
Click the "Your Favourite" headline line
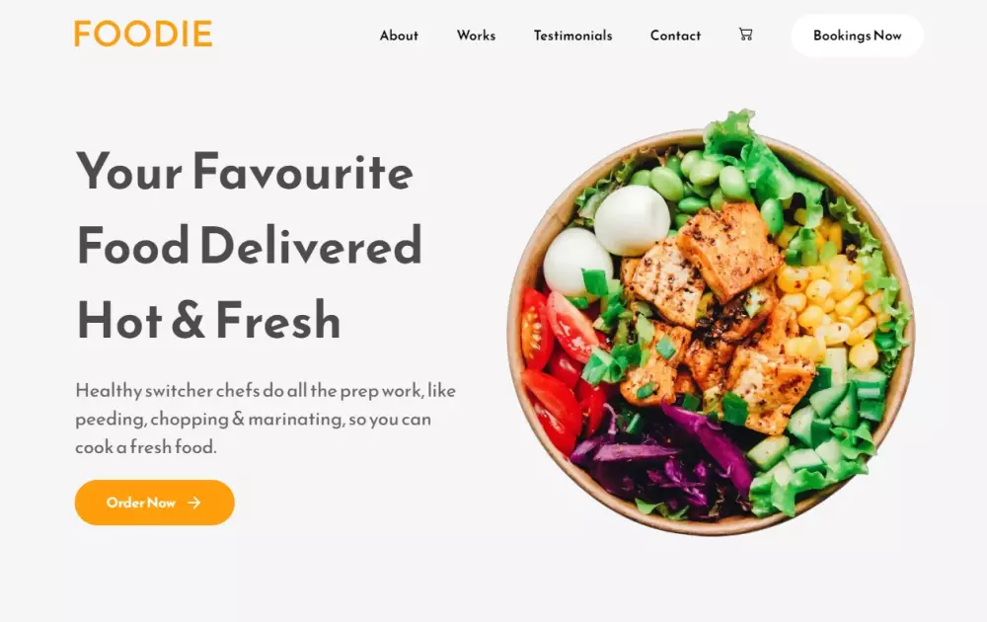pyautogui.click(x=245, y=171)
